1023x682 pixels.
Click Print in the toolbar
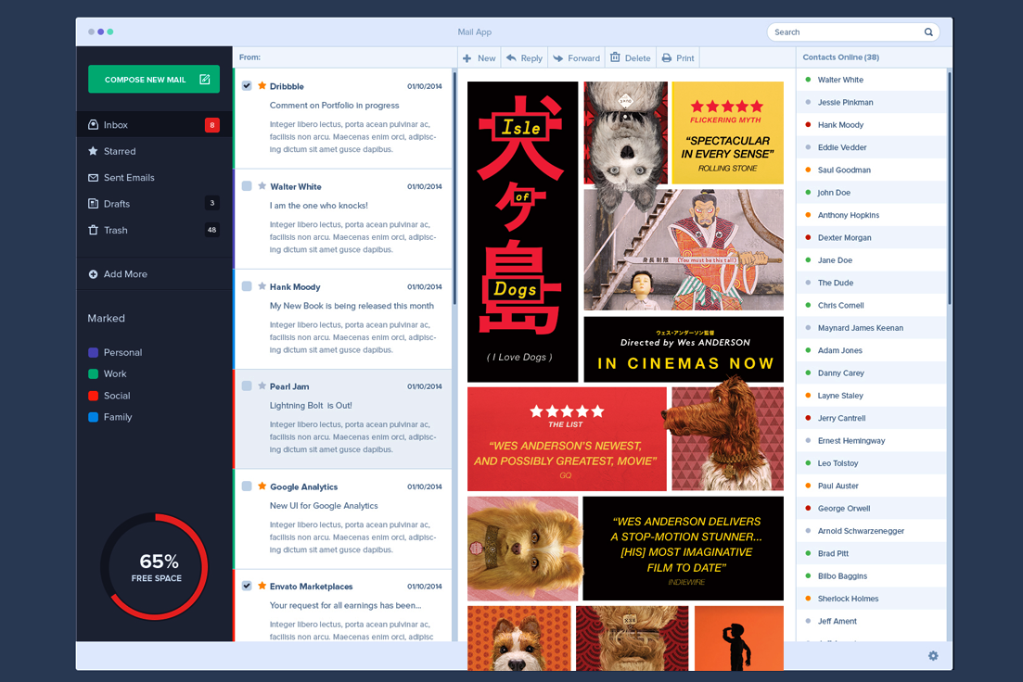[x=678, y=58]
